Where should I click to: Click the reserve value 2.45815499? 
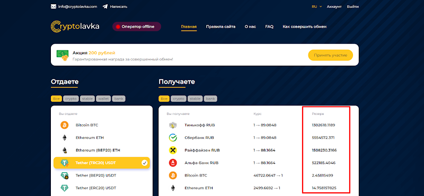[322, 175]
